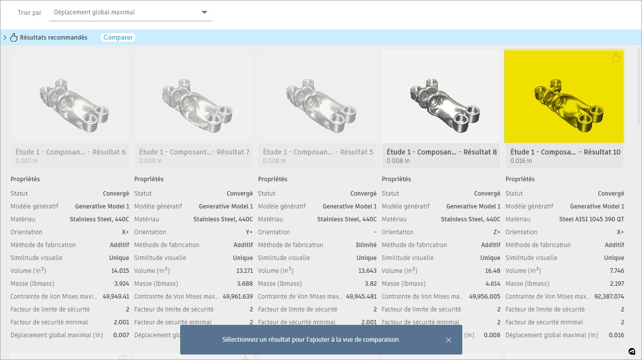Image resolution: width=642 pixels, height=360 pixels.
Task: Click the 'Étude 1 … Résultat 10' card title
Action: 565,152
